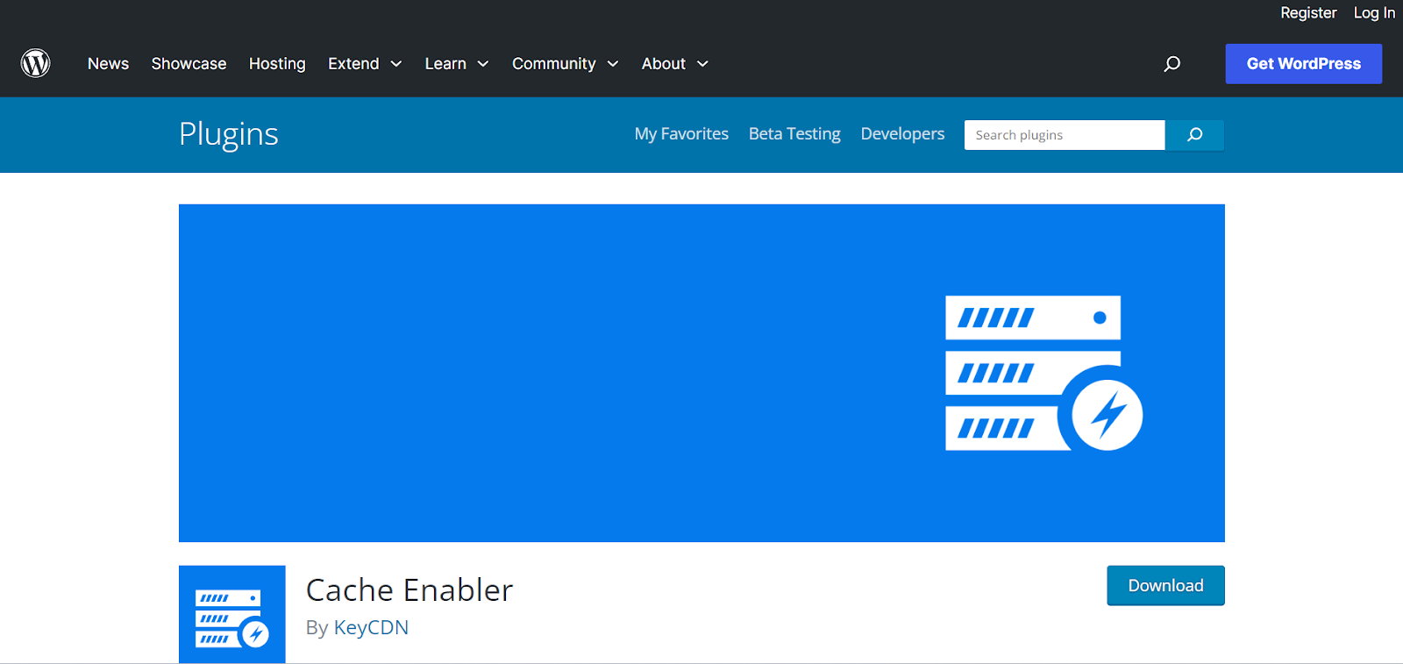Focus the Search plugins field

(1065, 135)
